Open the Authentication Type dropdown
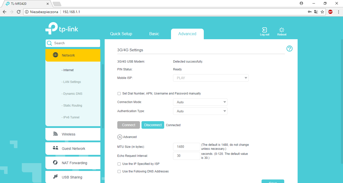 pyautogui.click(x=200, y=111)
